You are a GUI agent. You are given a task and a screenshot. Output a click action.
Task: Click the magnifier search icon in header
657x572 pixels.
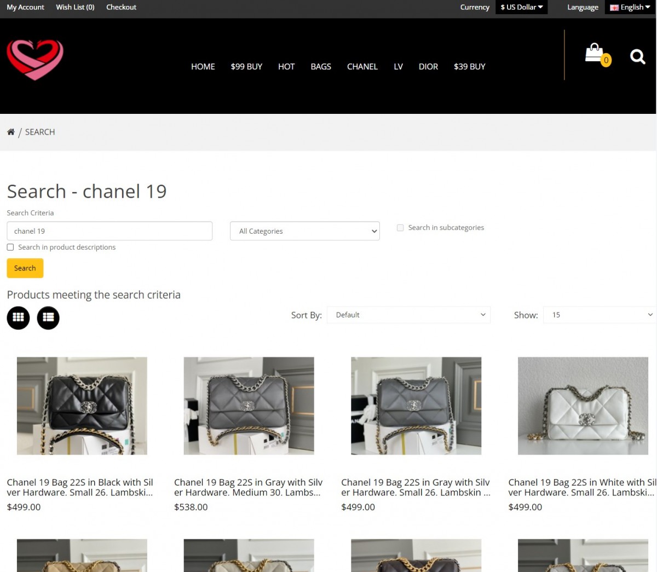tap(637, 56)
